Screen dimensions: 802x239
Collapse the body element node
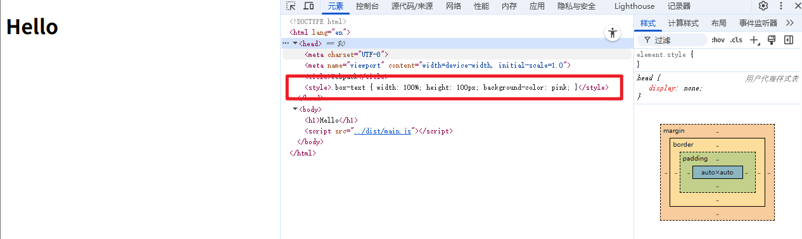click(x=295, y=109)
